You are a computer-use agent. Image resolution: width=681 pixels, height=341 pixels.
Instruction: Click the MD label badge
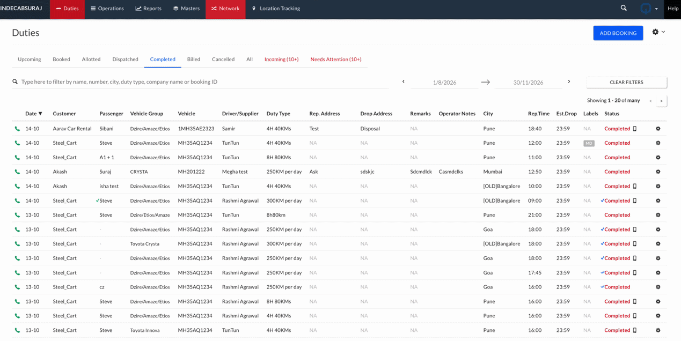589,143
